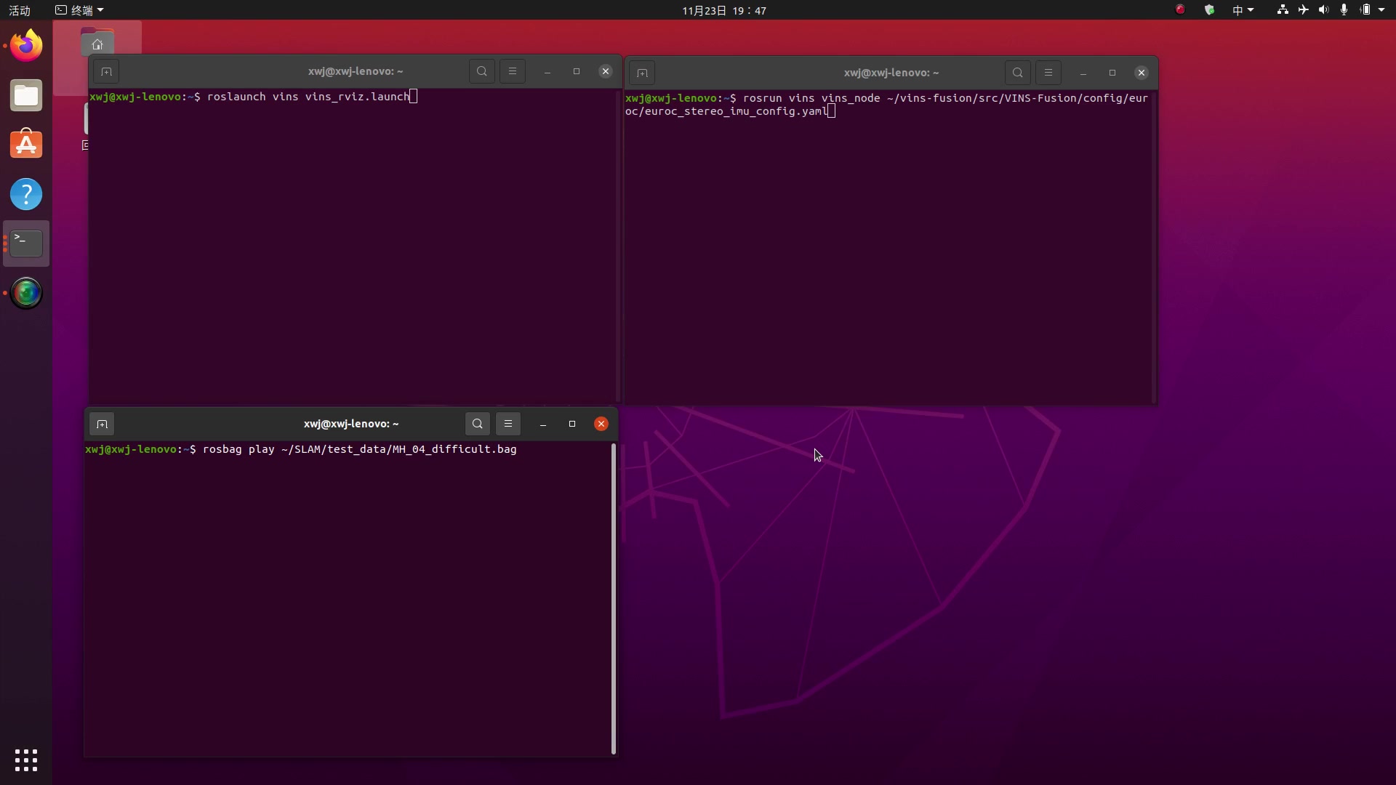Click the Terminal icon in dock
This screenshot has width=1396, height=785.
26,243
